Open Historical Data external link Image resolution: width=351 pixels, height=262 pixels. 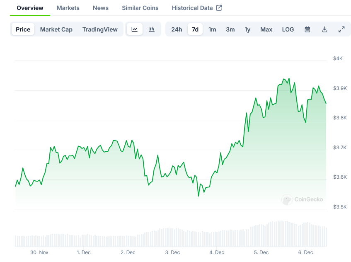pyautogui.click(x=197, y=8)
